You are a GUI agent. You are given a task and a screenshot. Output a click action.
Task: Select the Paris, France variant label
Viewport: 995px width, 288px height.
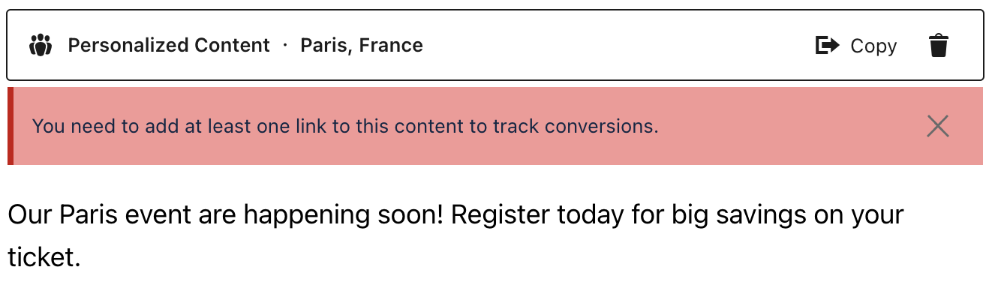362,46
